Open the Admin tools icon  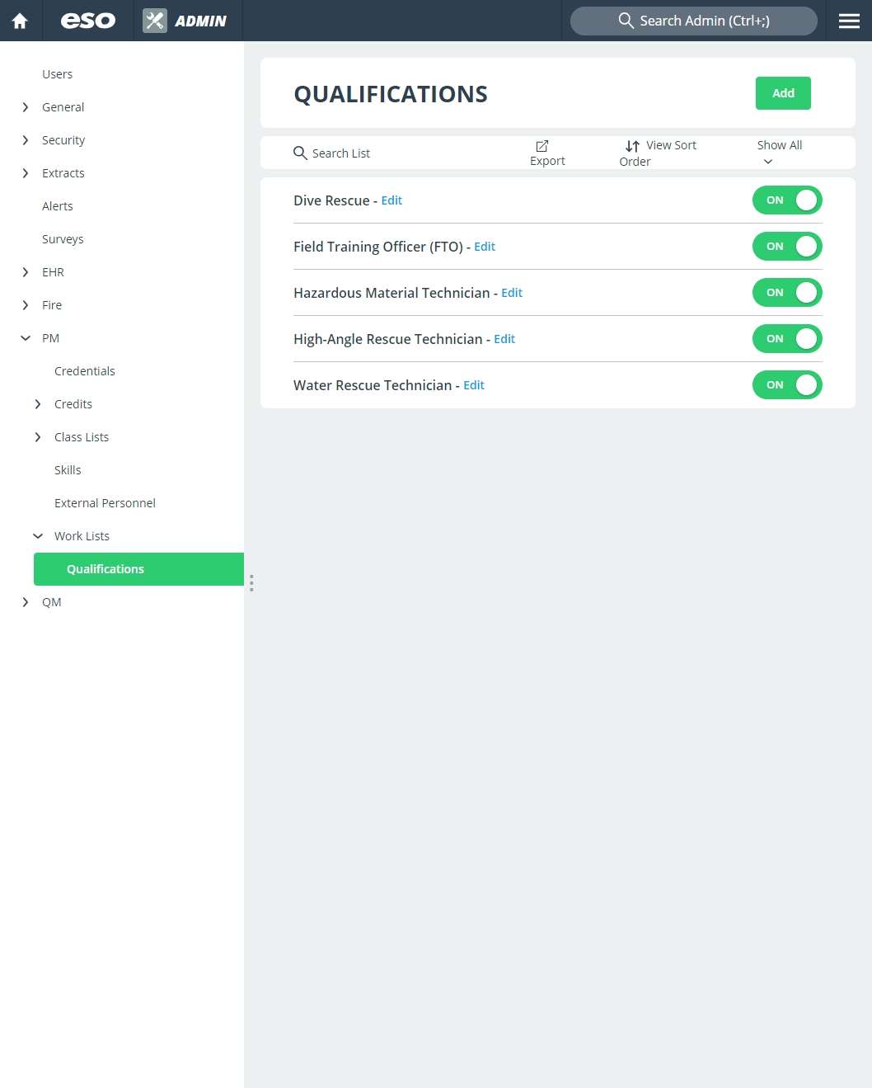pos(155,21)
